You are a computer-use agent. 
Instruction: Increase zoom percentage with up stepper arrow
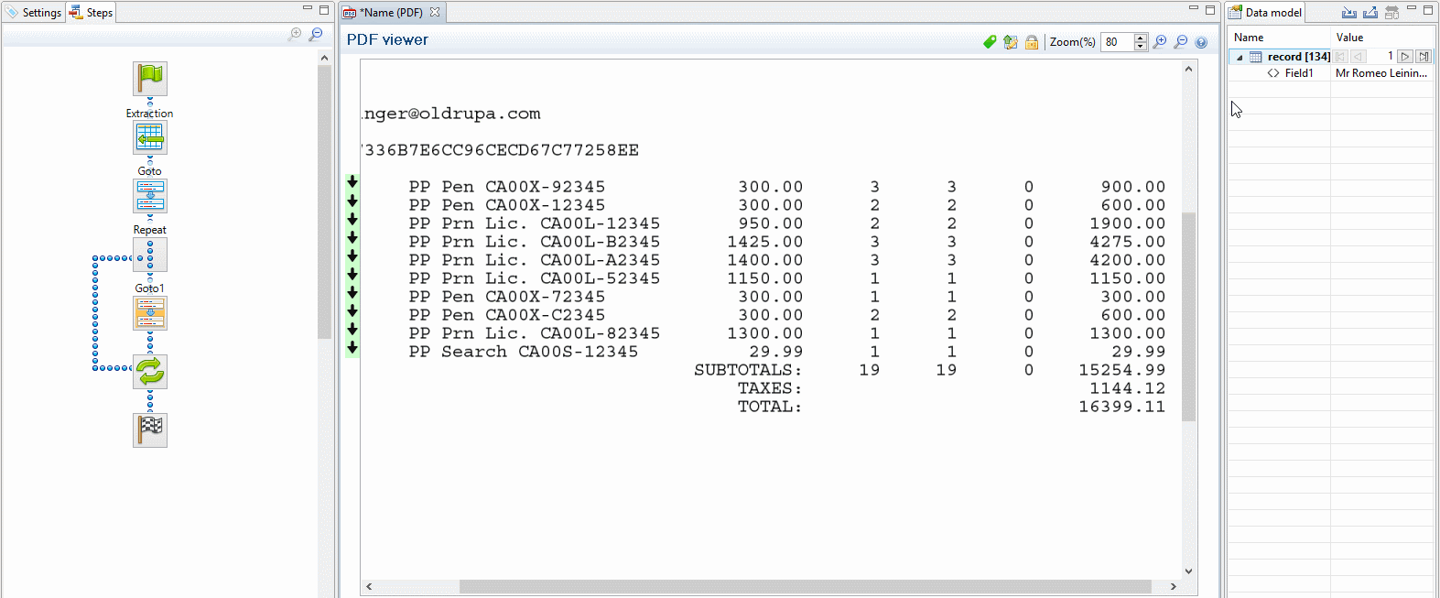coord(1141,38)
